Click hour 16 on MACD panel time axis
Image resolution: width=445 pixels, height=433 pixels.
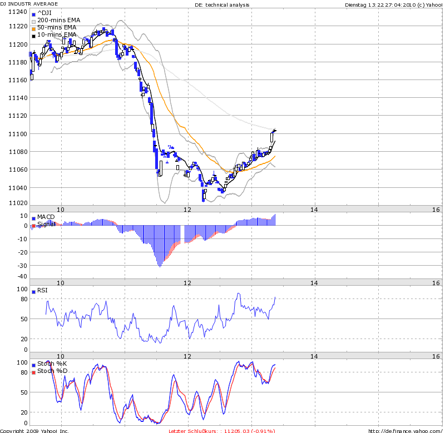click(436, 283)
